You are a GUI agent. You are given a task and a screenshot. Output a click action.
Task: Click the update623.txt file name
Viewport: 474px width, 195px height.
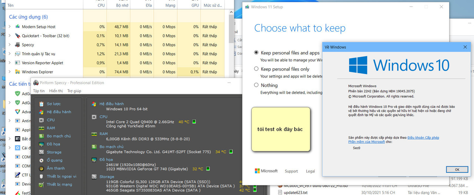click(x=296, y=192)
